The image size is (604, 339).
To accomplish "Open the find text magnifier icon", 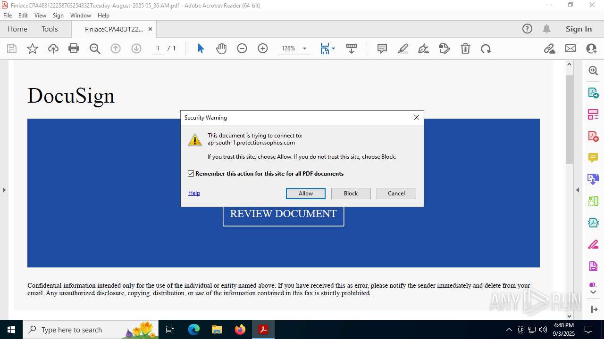I will (95, 48).
